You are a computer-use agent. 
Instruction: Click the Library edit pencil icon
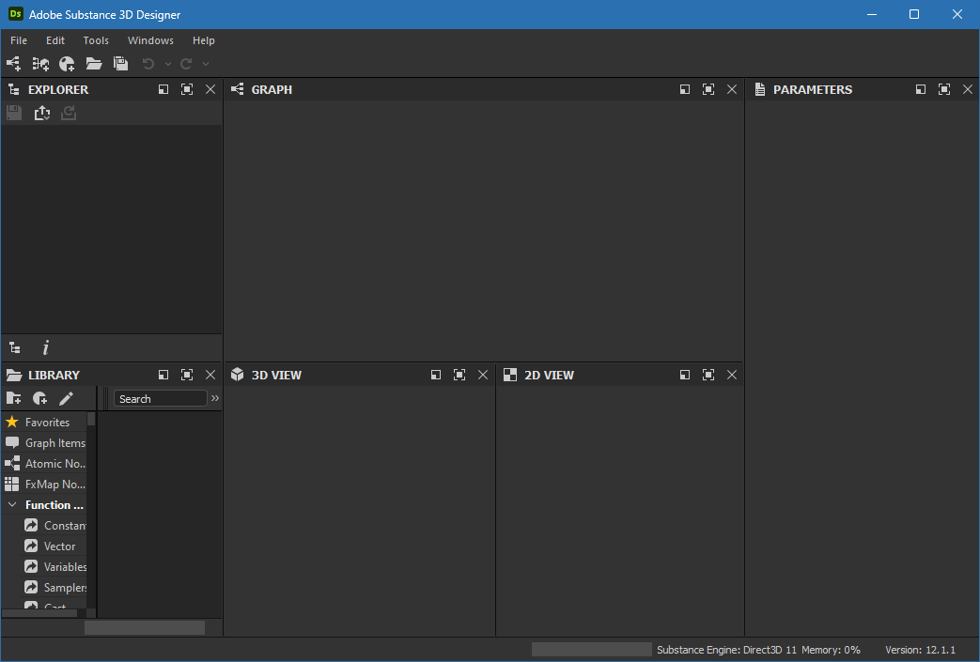click(67, 398)
